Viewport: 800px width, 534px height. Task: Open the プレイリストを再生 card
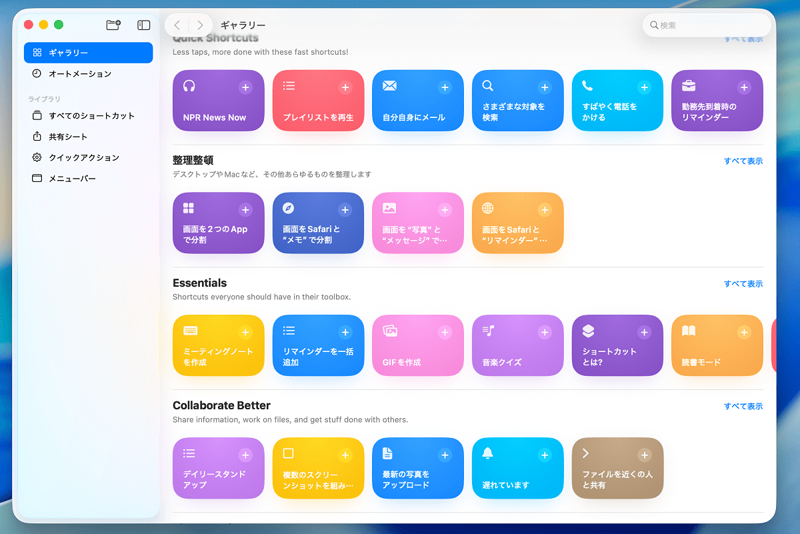(x=318, y=101)
